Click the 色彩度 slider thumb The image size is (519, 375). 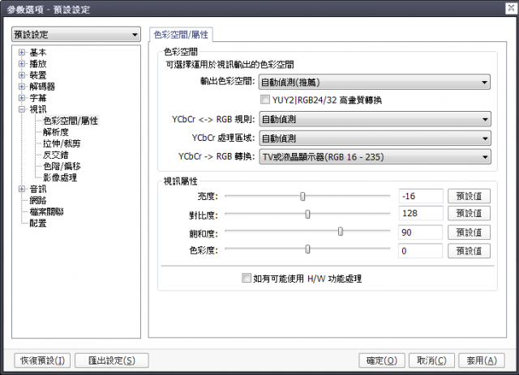(307, 249)
